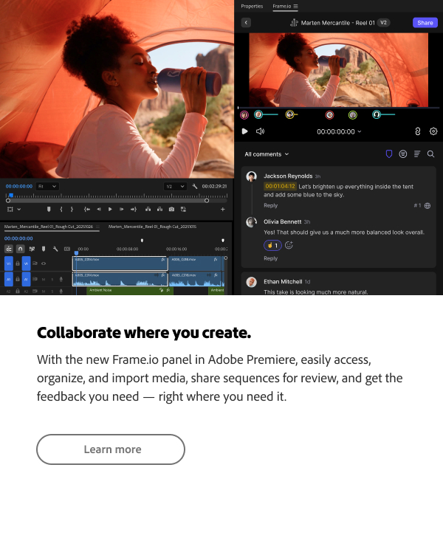Screen dimensions: 443x538
Task: Expand the All comments filter dropdown
Action: coord(267,154)
